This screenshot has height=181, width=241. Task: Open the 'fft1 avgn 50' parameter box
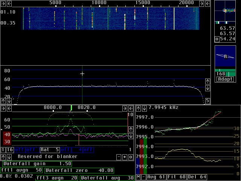click(x=21, y=170)
